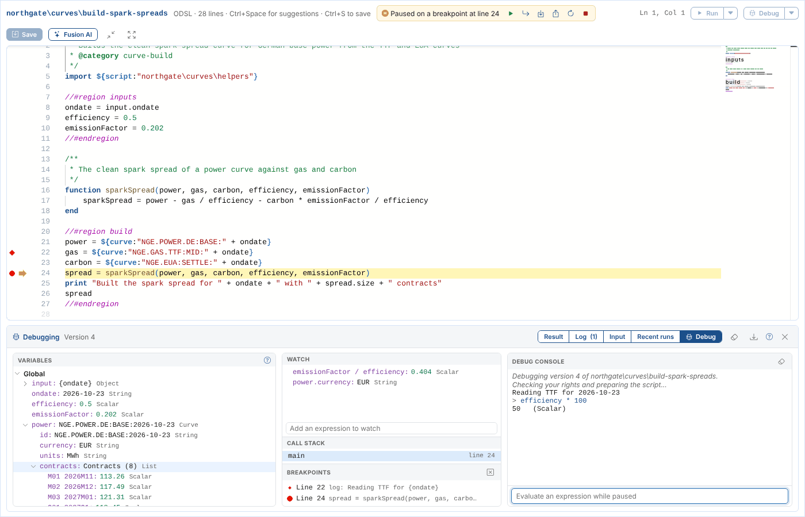Viewport: 805px width, 517px height.
Task: Step out of the current function
Action: pyautogui.click(x=555, y=13)
